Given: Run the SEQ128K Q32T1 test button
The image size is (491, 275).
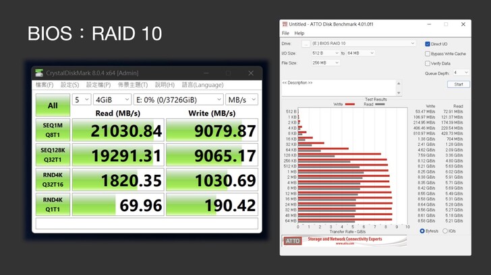Looking at the screenshot, I should [x=53, y=155].
